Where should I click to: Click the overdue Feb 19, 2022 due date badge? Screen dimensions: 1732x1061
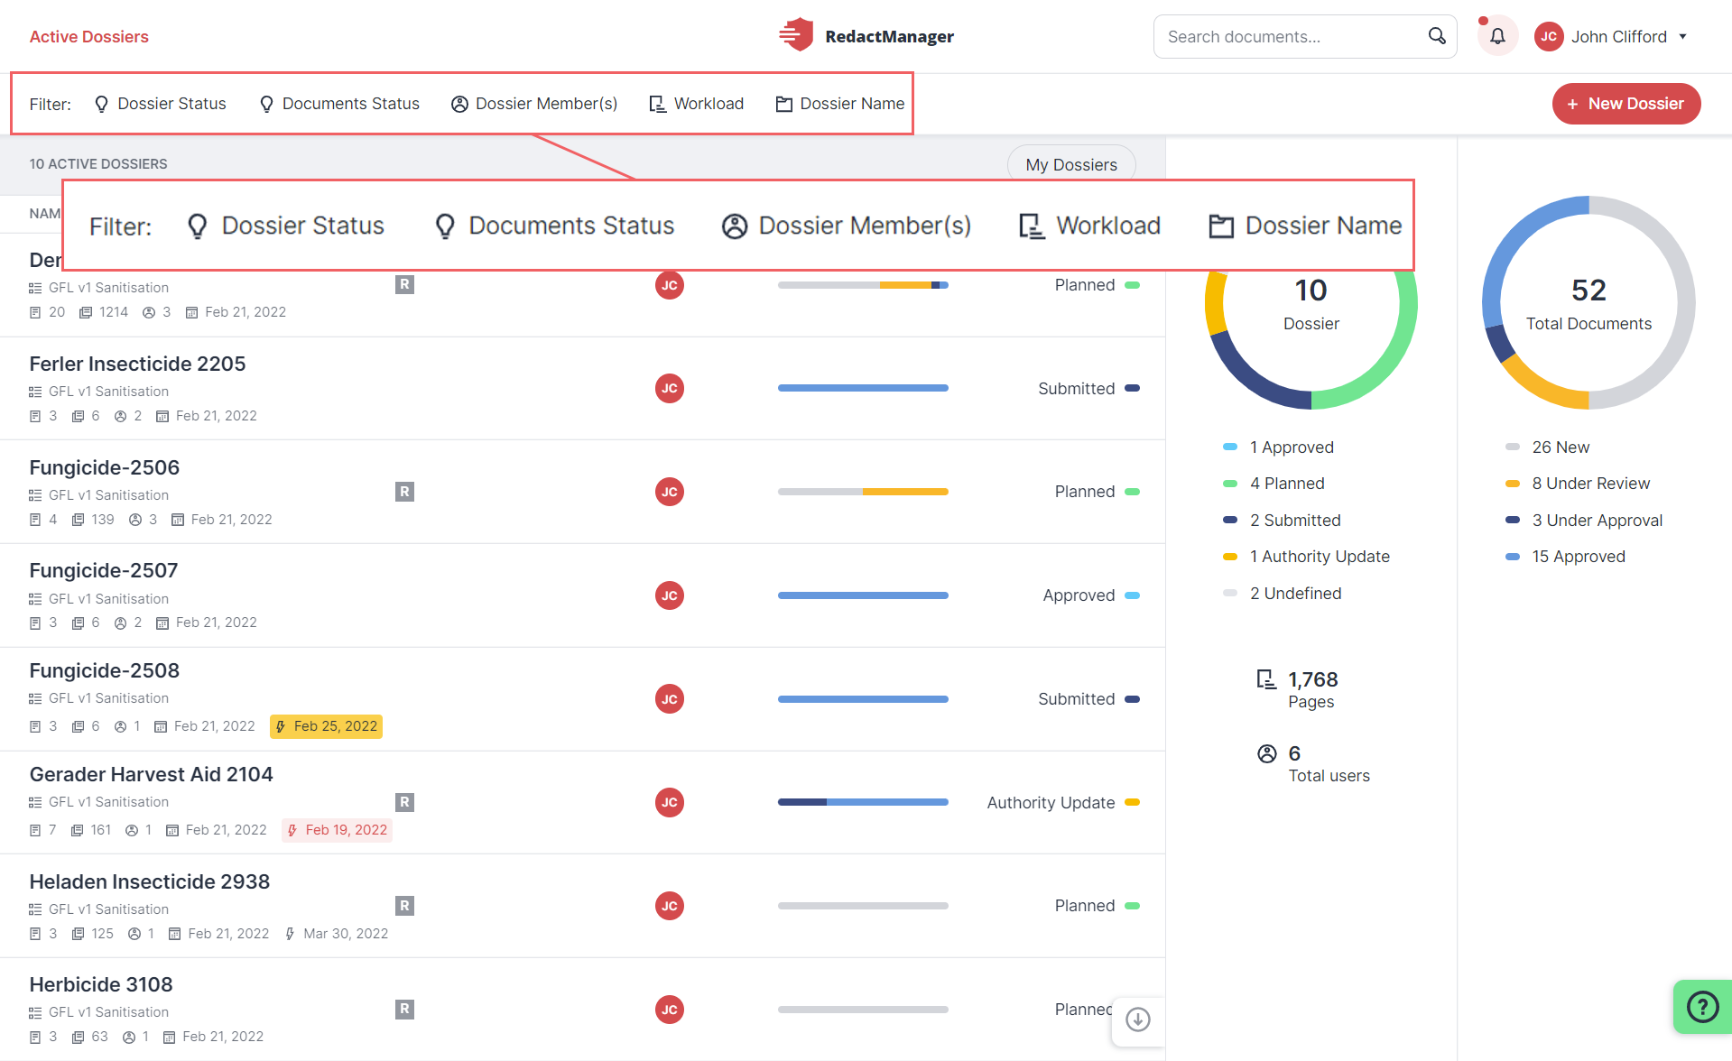coord(337,830)
